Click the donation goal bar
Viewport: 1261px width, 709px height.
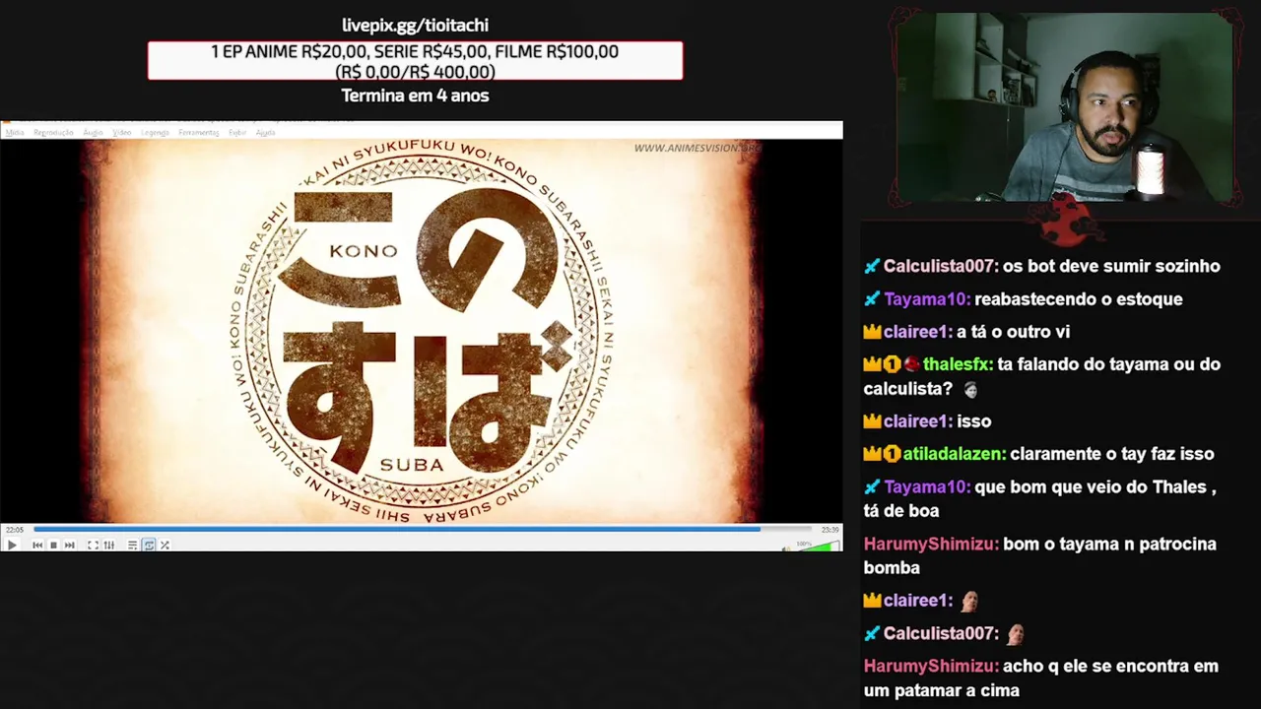[415, 61]
